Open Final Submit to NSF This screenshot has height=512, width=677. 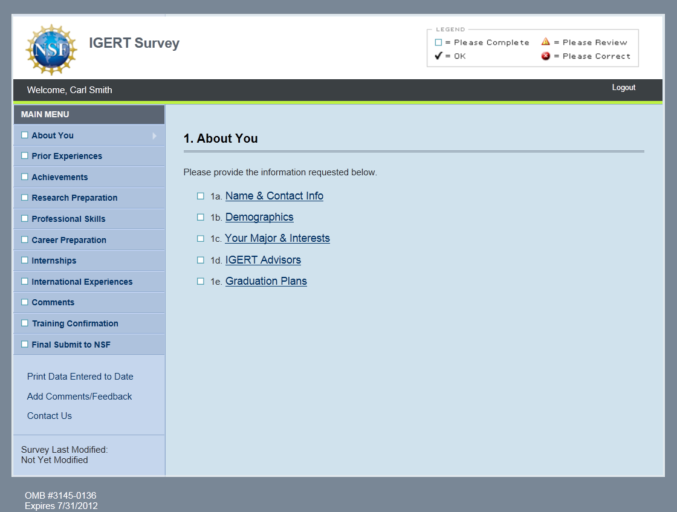71,345
